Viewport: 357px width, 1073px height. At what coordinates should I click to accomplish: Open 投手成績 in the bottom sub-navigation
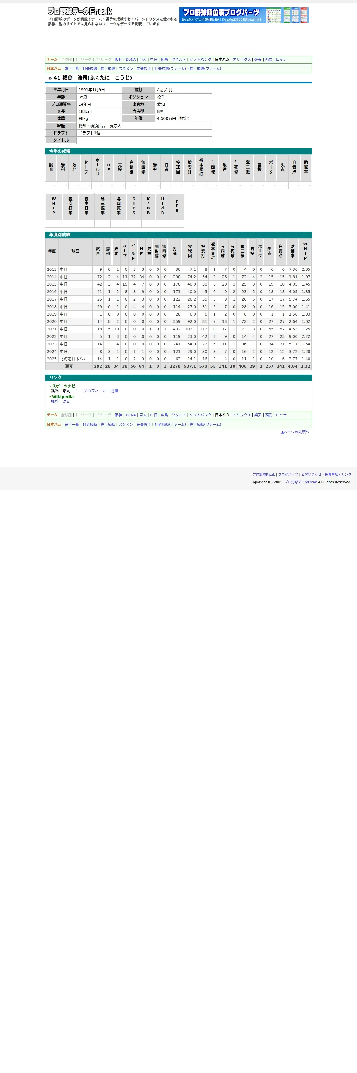click(108, 425)
